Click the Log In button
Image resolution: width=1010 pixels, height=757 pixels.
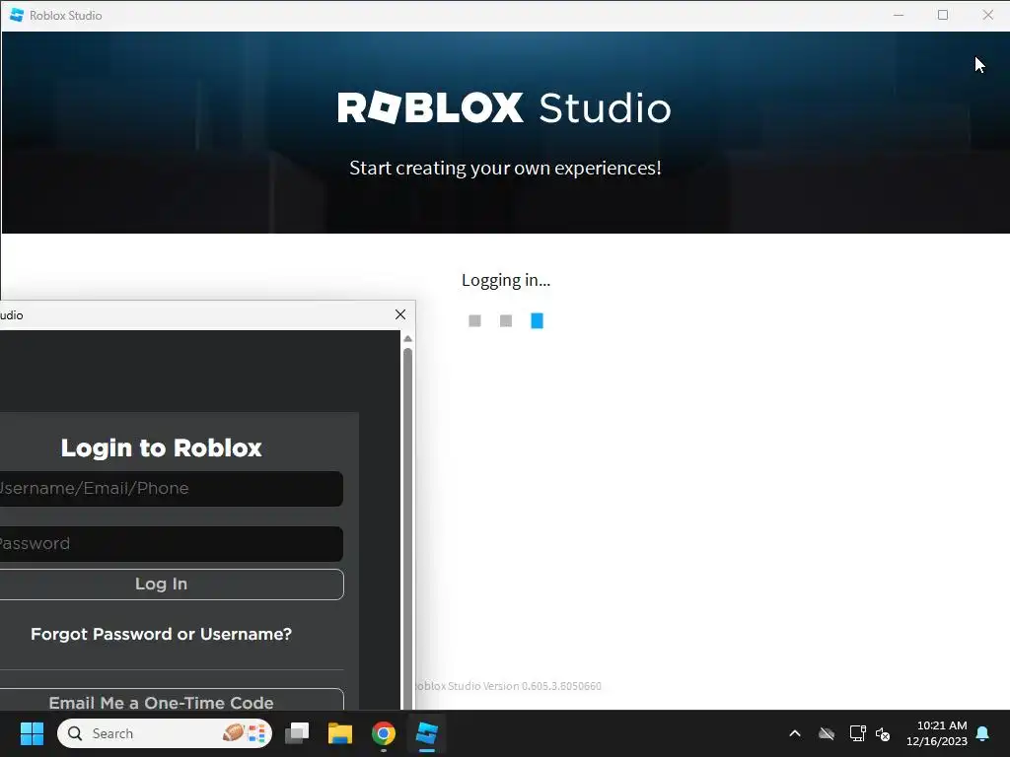(x=171, y=584)
